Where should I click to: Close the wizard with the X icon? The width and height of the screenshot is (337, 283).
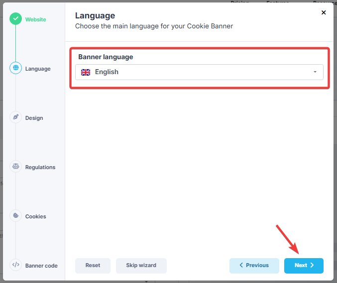click(324, 12)
